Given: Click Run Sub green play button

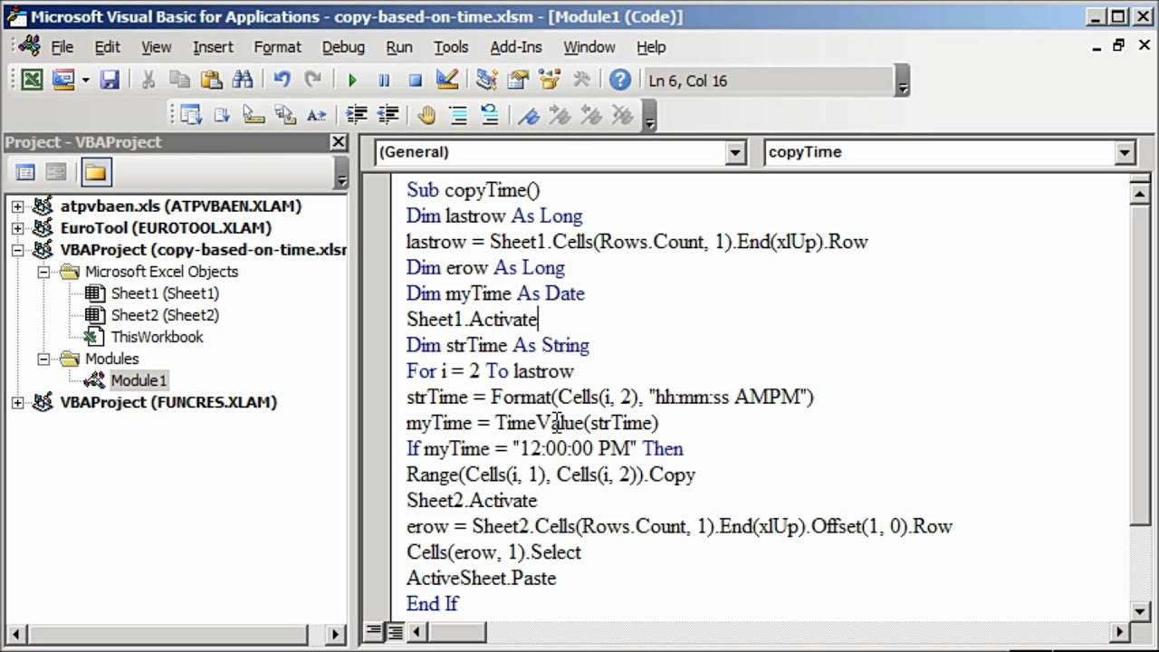Looking at the screenshot, I should pyautogui.click(x=352, y=81).
